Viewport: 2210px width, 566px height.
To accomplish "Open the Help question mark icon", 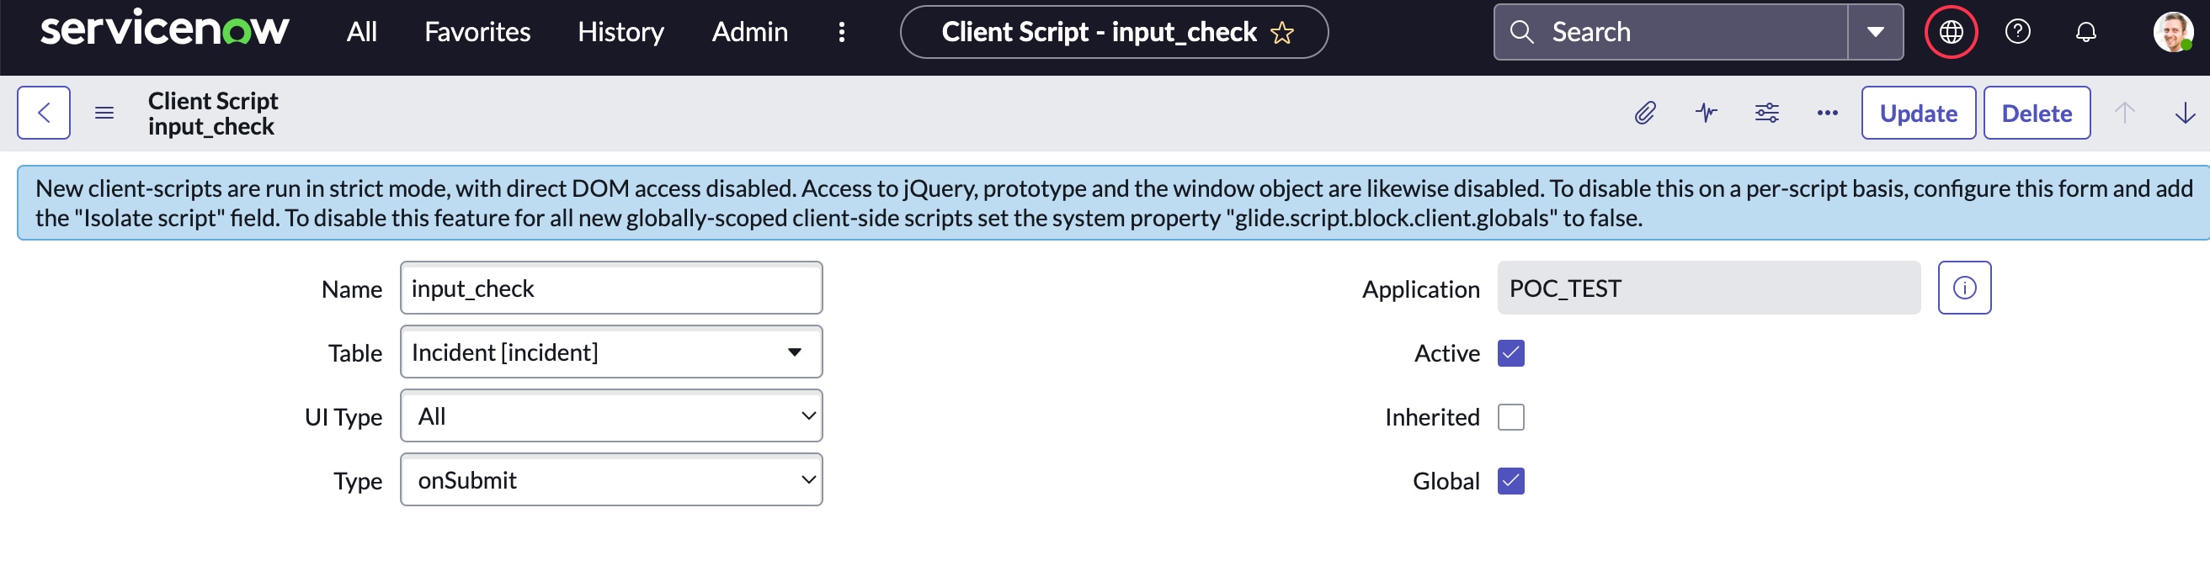I will pyautogui.click(x=2017, y=32).
